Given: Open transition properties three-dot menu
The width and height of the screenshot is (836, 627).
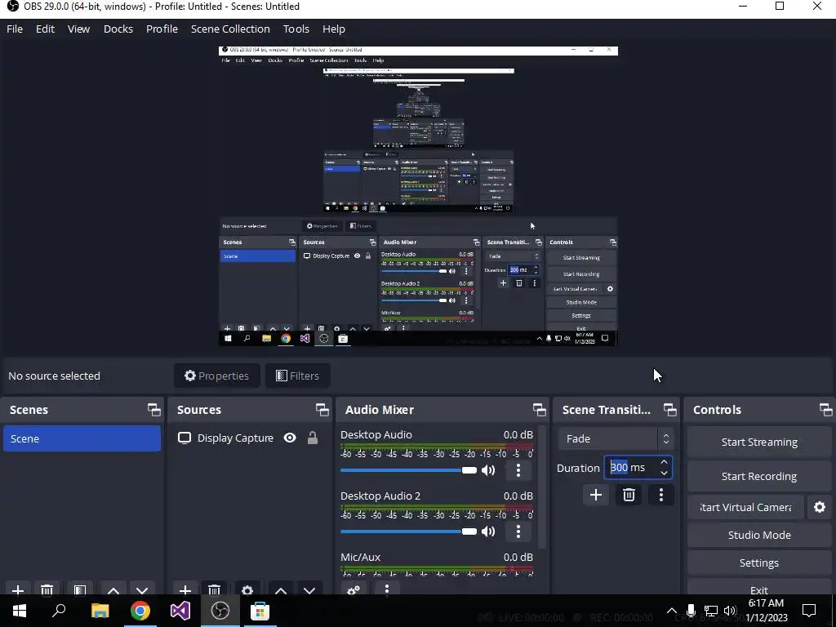Looking at the screenshot, I should pos(661,495).
